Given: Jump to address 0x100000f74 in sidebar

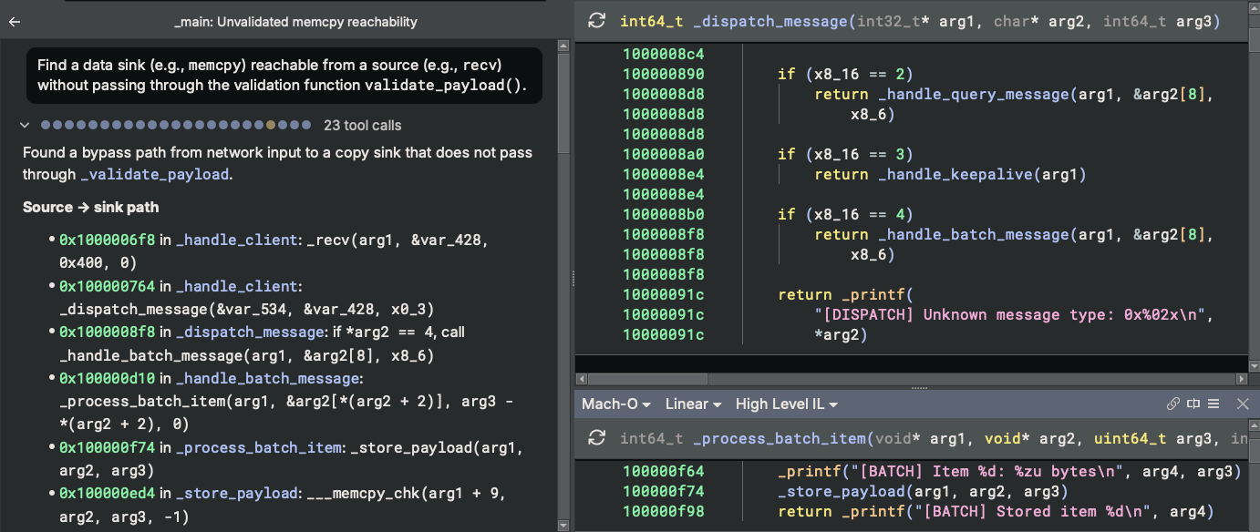Looking at the screenshot, I should click(x=107, y=447).
